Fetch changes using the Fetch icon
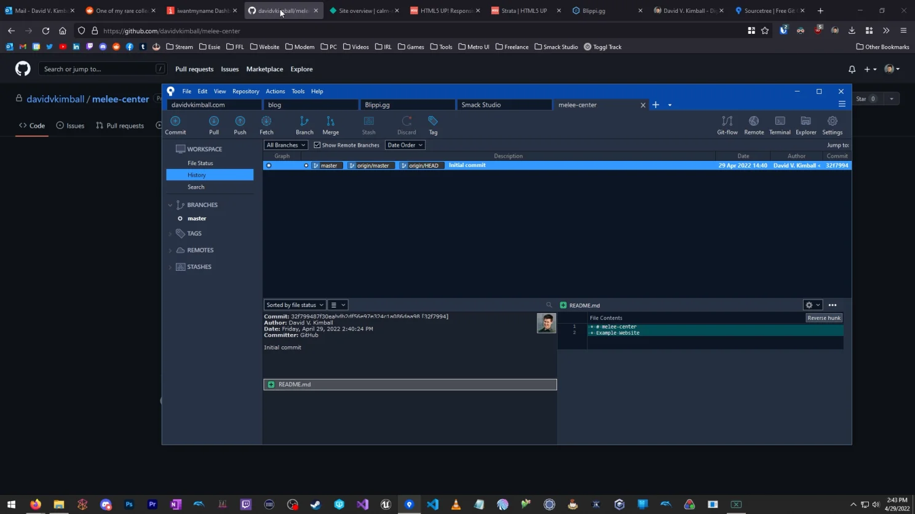The height and width of the screenshot is (514, 915). (266, 125)
